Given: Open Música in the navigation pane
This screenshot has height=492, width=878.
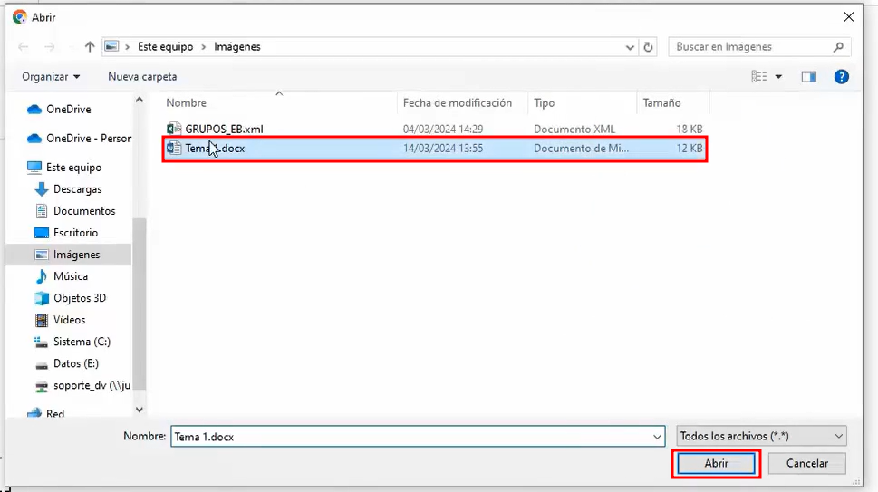Looking at the screenshot, I should click(x=70, y=276).
